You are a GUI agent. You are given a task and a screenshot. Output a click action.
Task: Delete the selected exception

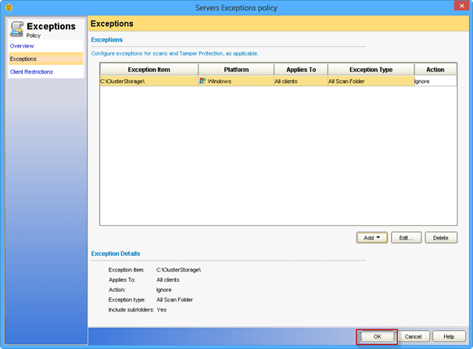441,237
